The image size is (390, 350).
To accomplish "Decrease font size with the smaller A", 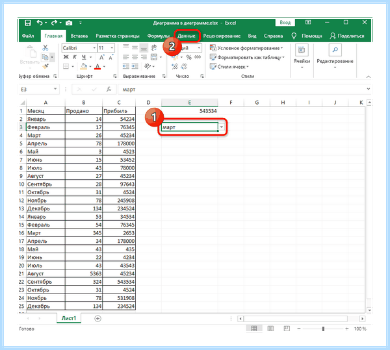I will tap(111, 57).
